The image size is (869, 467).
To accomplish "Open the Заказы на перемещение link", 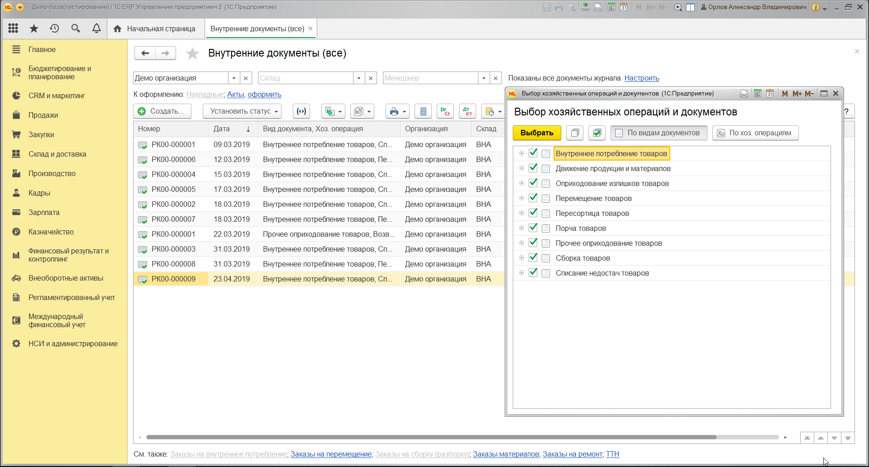I will coord(331,454).
